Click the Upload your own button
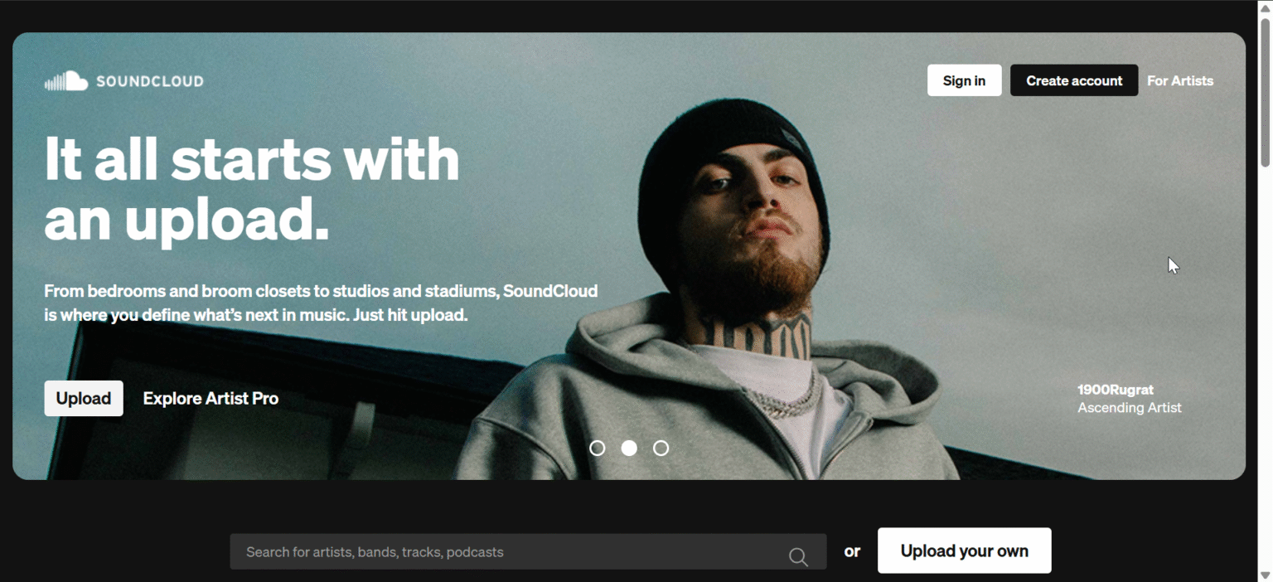This screenshot has width=1273, height=582. pyautogui.click(x=965, y=550)
